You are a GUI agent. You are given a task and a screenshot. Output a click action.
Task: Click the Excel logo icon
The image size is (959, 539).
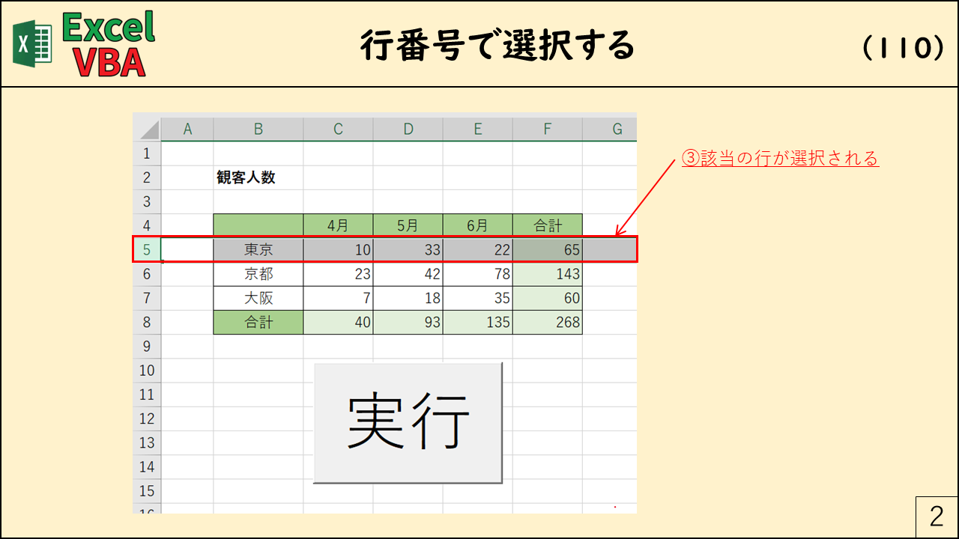click(31, 44)
